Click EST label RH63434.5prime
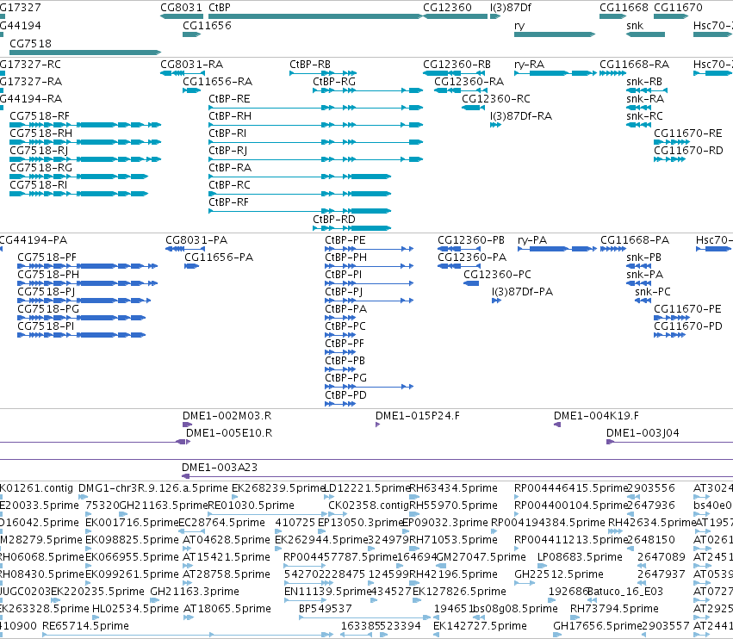733x639 pixels. (453, 488)
